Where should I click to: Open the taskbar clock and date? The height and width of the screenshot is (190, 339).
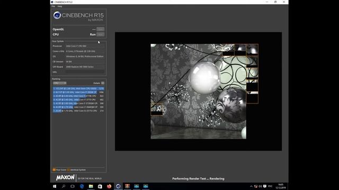(280, 186)
